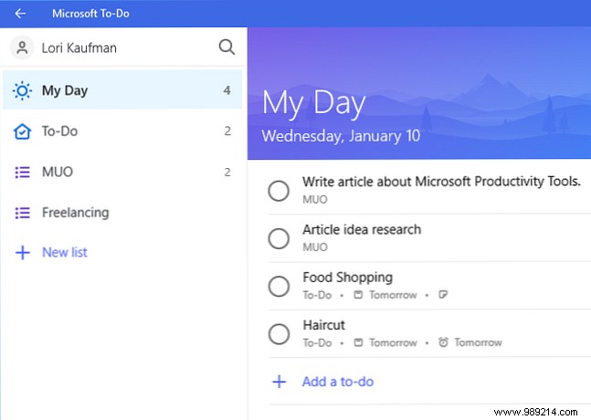Viewport: 591px width, 420px height.
Task: Create a New list
Action: click(x=65, y=252)
